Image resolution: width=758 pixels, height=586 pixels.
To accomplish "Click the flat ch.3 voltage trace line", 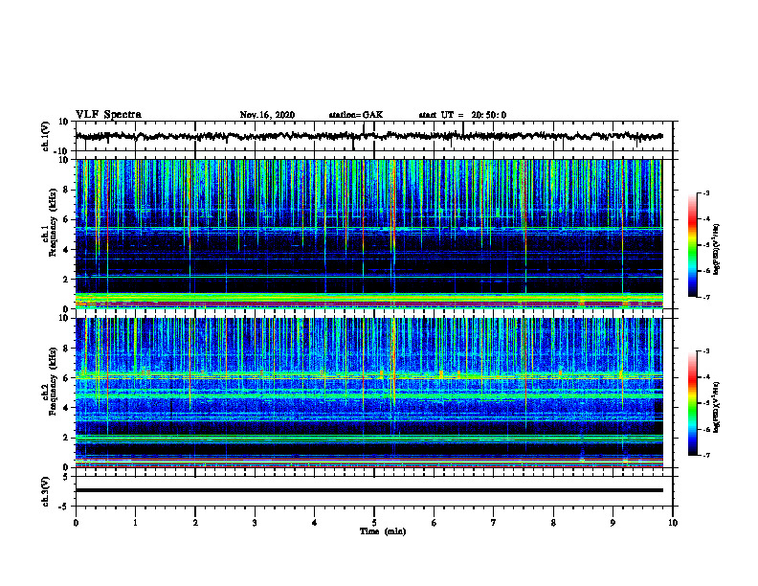I will (369, 490).
